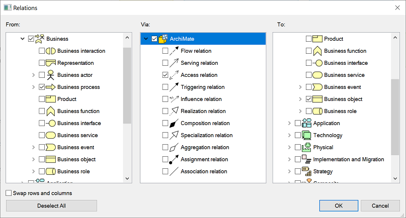This screenshot has height=218, width=406.
Task: Check the Triggering relation checkbox
Action: coord(165,87)
